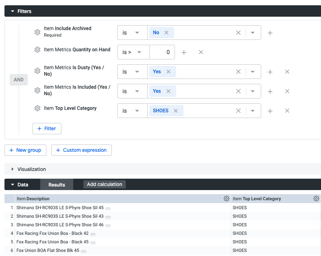321x256 pixels.
Task: Add another Include Archived filter condition
Action: point(270,33)
